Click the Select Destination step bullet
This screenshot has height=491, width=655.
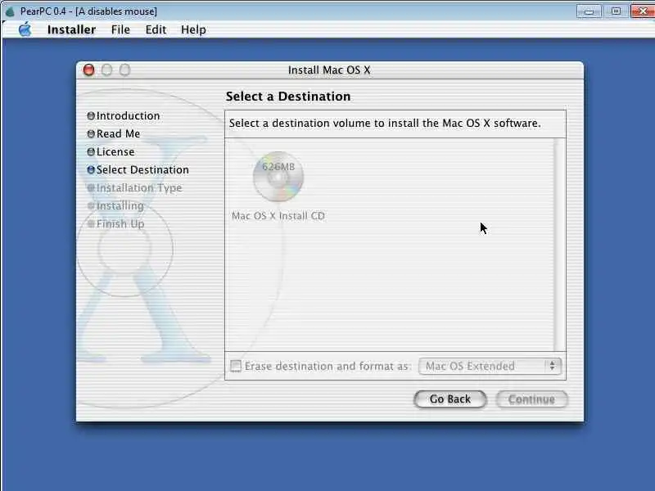point(91,169)
